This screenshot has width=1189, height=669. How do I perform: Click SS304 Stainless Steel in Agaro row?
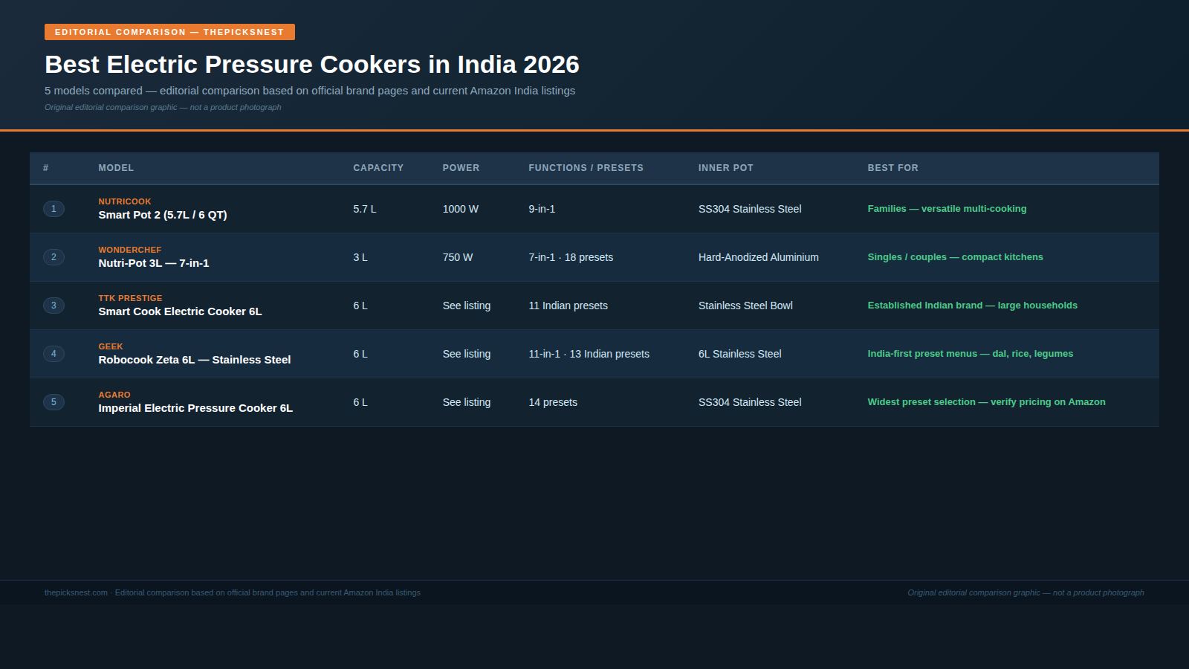tap(750, 402)
